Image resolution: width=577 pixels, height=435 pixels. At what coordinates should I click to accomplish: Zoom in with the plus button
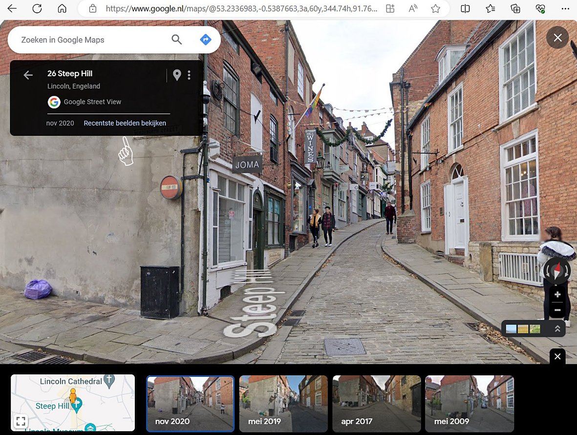tap(557, 295)
